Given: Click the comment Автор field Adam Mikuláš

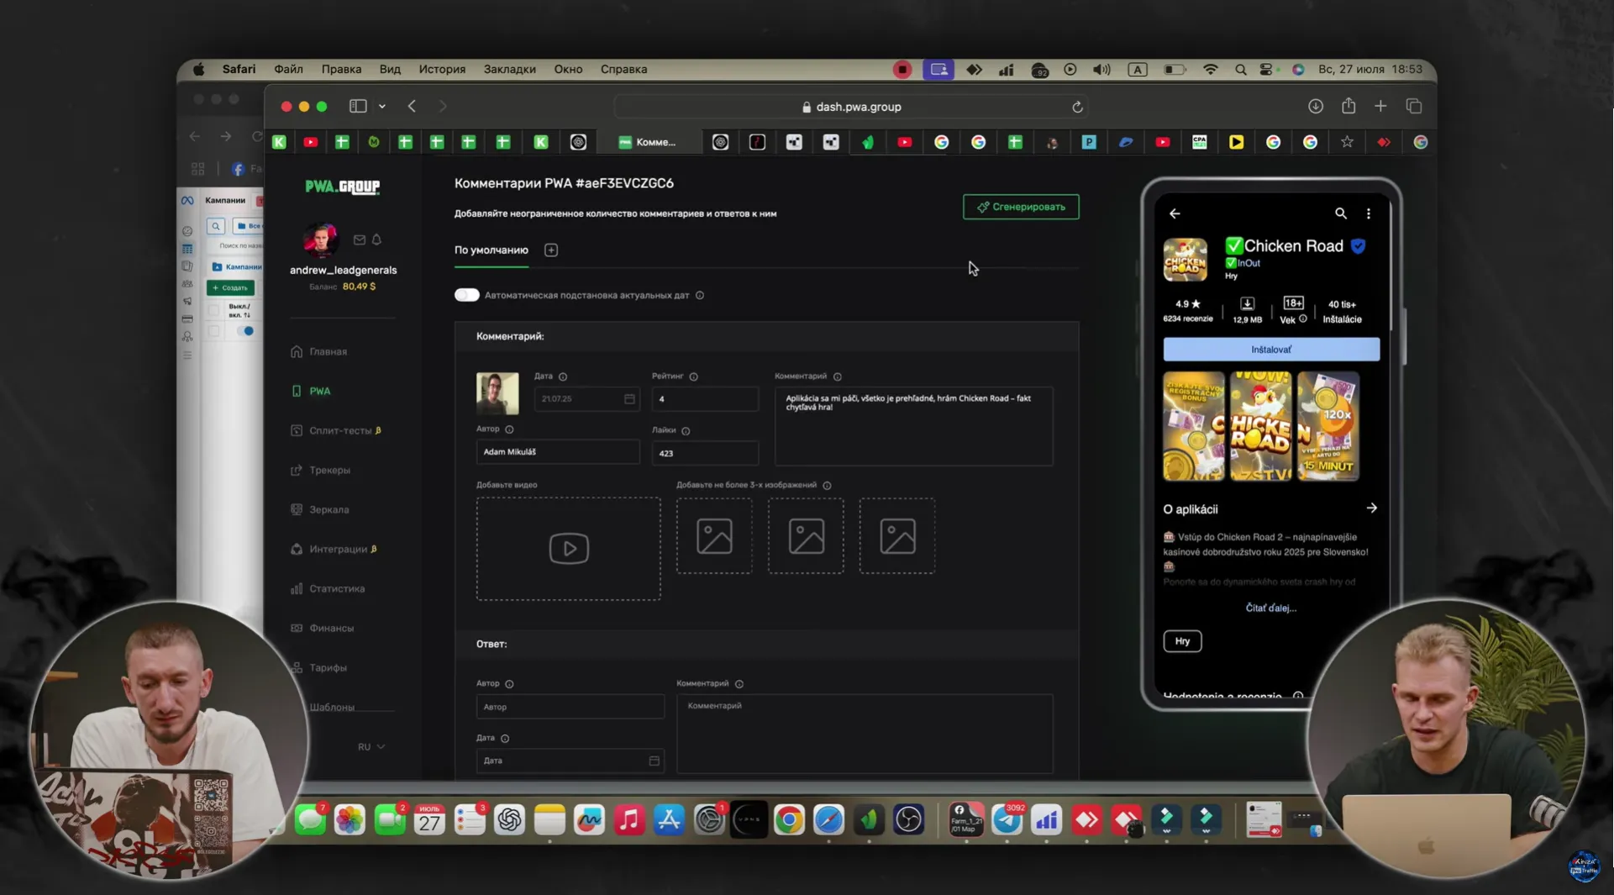Looking at the screenshot, I should [558, 452].
